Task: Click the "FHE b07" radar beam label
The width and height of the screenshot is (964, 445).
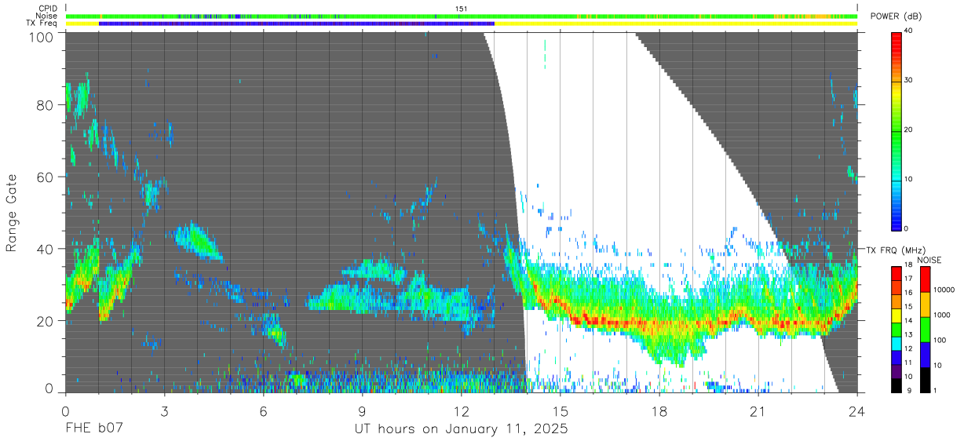Action: pos(94,429)
